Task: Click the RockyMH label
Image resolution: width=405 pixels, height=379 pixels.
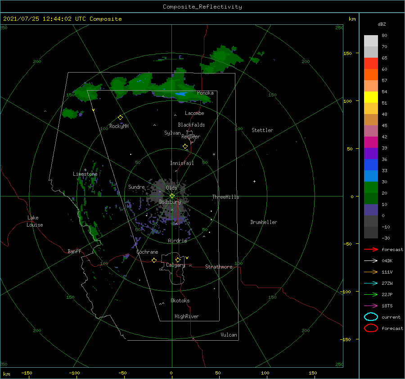Action: [x=119, y=126]
